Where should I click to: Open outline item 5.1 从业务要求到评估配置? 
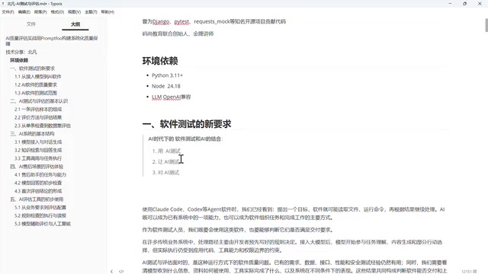pyautogui.click(x=40, y=207)
